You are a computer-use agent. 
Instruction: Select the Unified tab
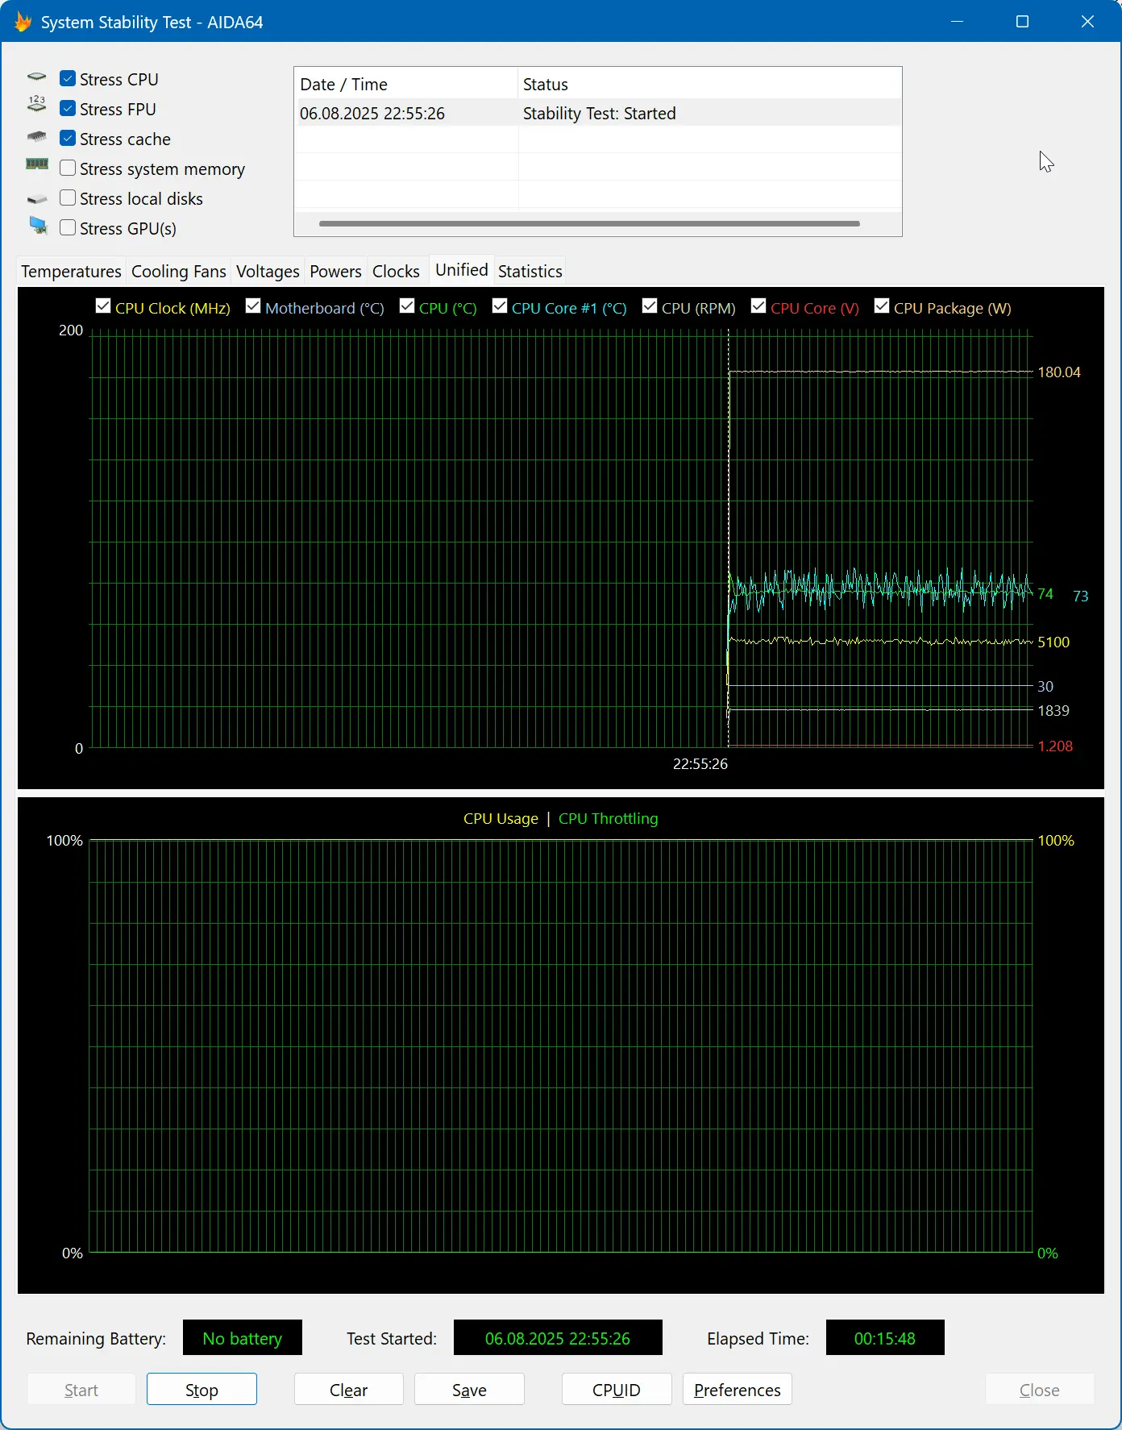462,270
